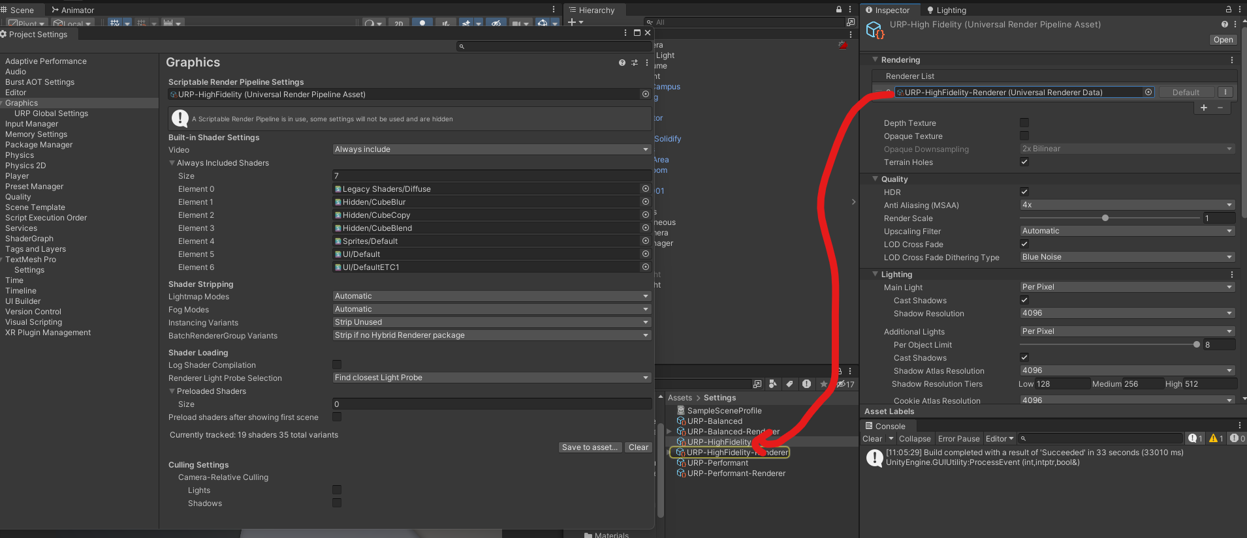Image resolution: width=1247 pixels, height=538 pixels.
Task: Open Console panel kebab menu
Action: coord(1240,426)
